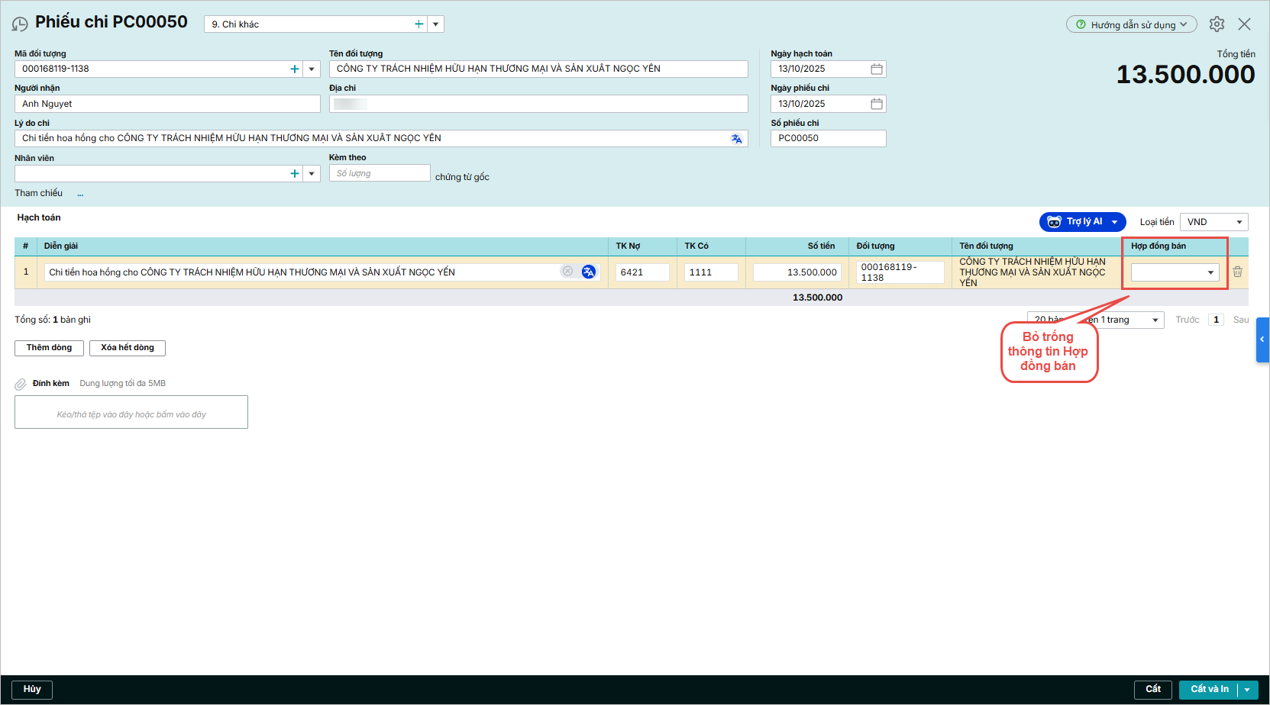Click the Người nhận input field
Viewport: 1270px width, 705px height.
pos(167,104)
